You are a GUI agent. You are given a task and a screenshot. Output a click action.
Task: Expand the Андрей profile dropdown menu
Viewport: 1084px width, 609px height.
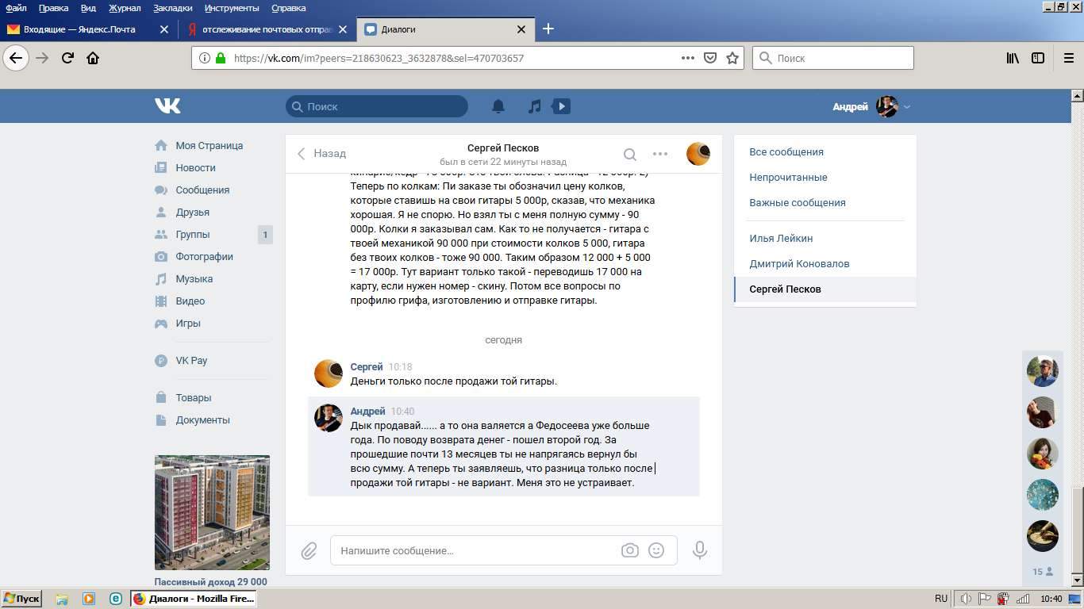[907, 107]
